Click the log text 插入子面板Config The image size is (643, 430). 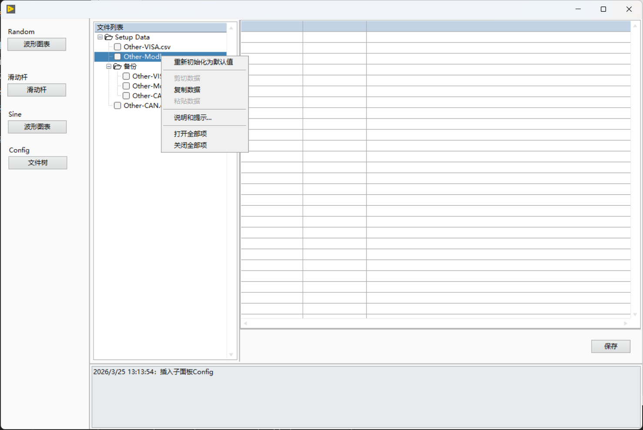(187, 372)
